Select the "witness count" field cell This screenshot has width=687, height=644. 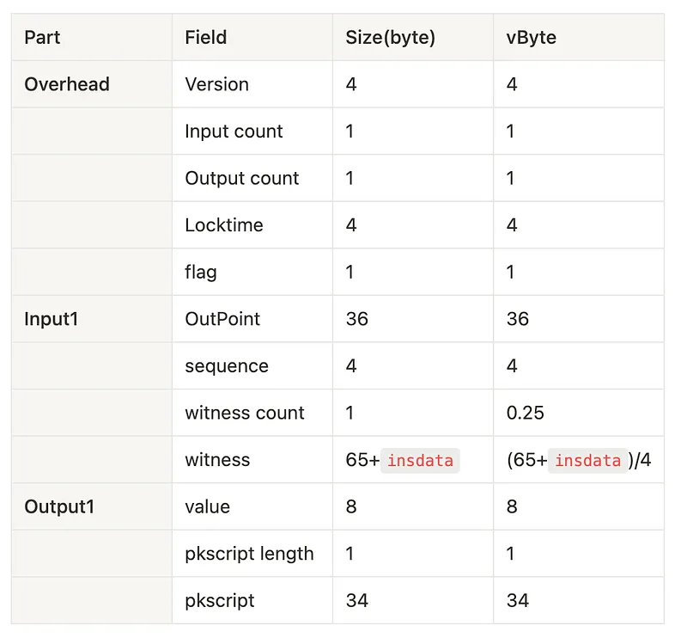click(x=245, y=414)
